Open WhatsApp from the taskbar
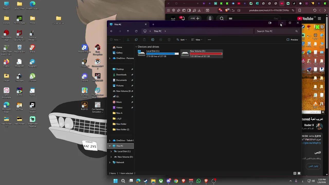Screen dimensions: 329x185 198,181
